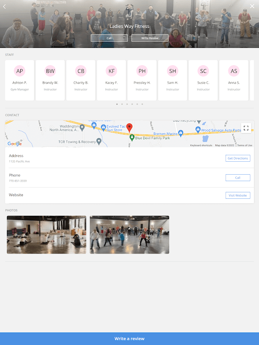Viewport: 259px width, 345px height.
Task: Click the Ladies Way Fitness title
Action: point(129,26)
